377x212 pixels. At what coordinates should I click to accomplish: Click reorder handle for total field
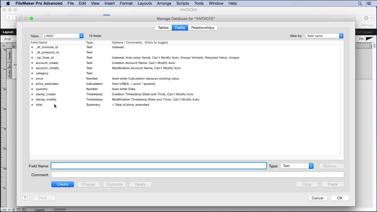pos(32,105)
